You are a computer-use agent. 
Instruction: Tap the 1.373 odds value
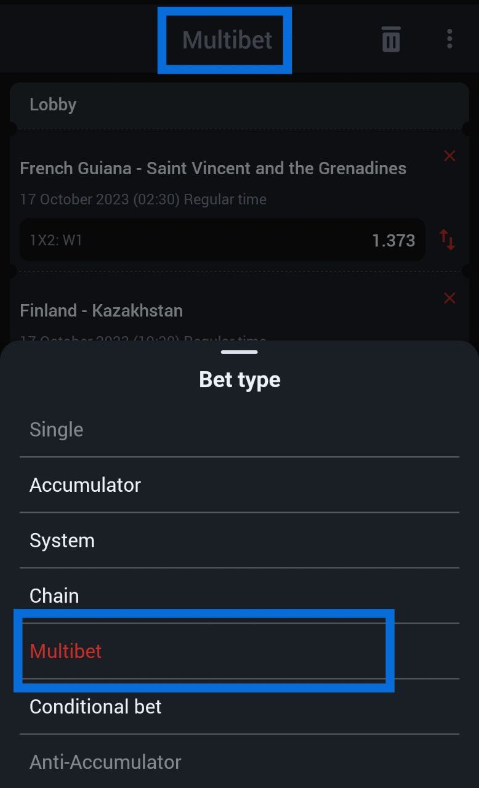pos(393,240)
